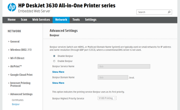The image size is (180, 110).
Task: Click the HP logo icon
Action: (11, 7)
